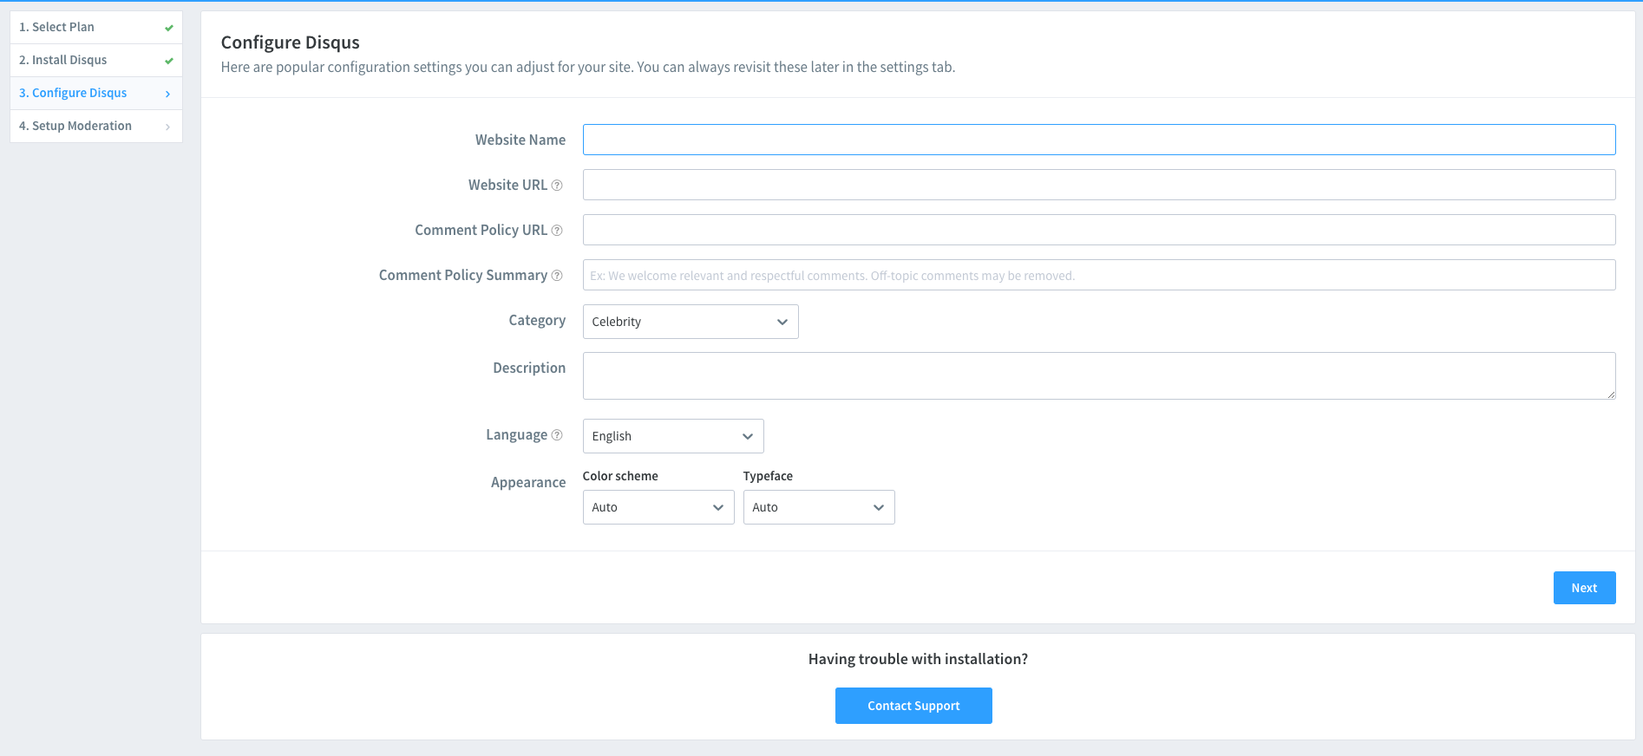Click the Configure Disqus heading text
The image size is (1643, 756).
[290, 42]
